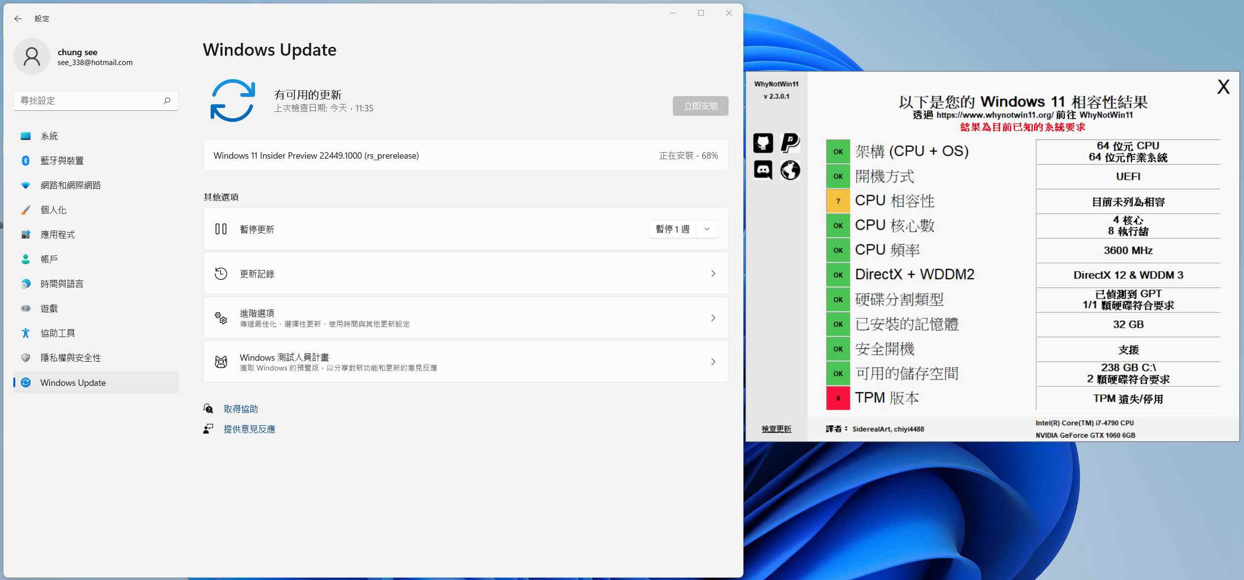Click the 32 GB memory result cell
1244x580 pixels.
pyautogui.click(x=1128, y=324)
